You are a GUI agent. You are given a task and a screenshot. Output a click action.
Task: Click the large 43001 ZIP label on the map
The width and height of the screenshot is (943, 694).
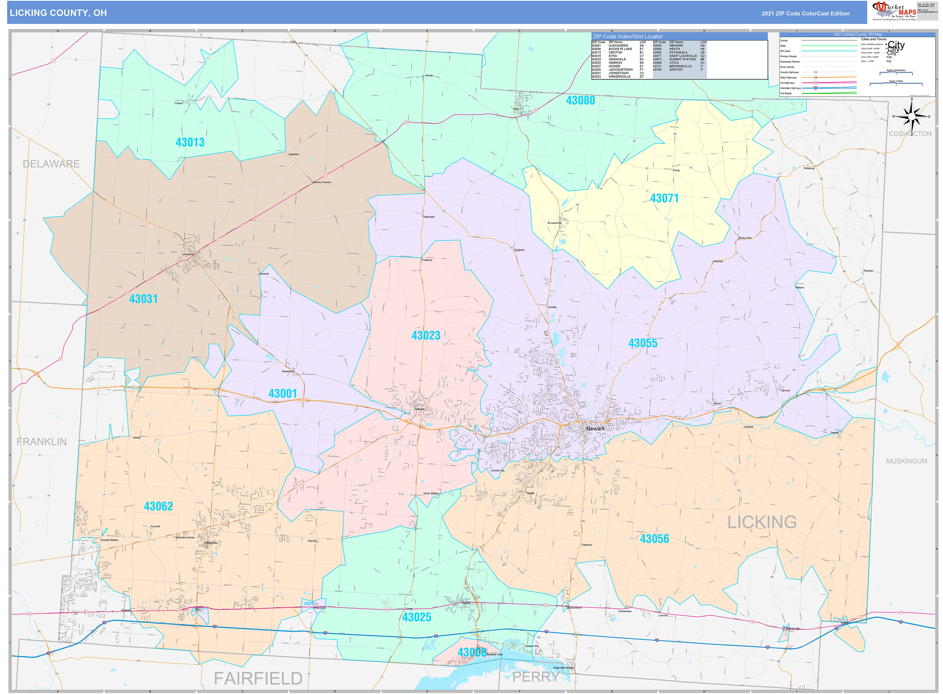pos(283,394)
